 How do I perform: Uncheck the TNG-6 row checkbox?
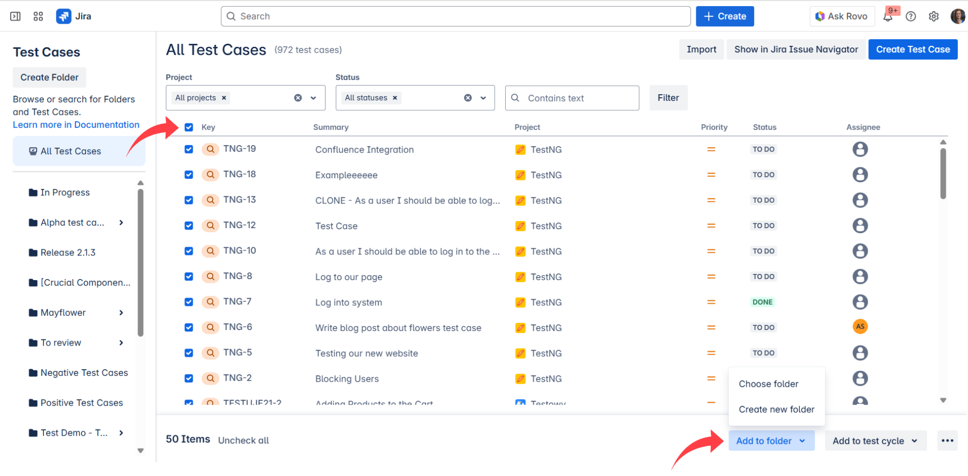click(x=189, y=327)
